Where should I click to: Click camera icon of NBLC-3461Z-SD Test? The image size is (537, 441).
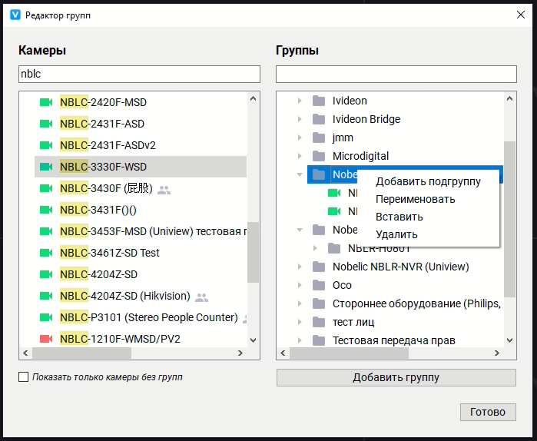[46, 253]
